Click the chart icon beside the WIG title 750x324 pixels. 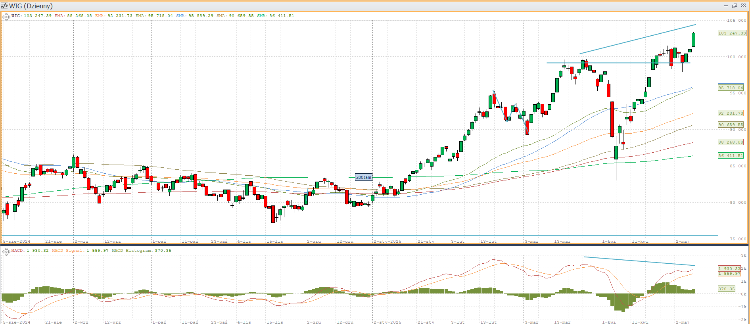click(x=4, y=6)
